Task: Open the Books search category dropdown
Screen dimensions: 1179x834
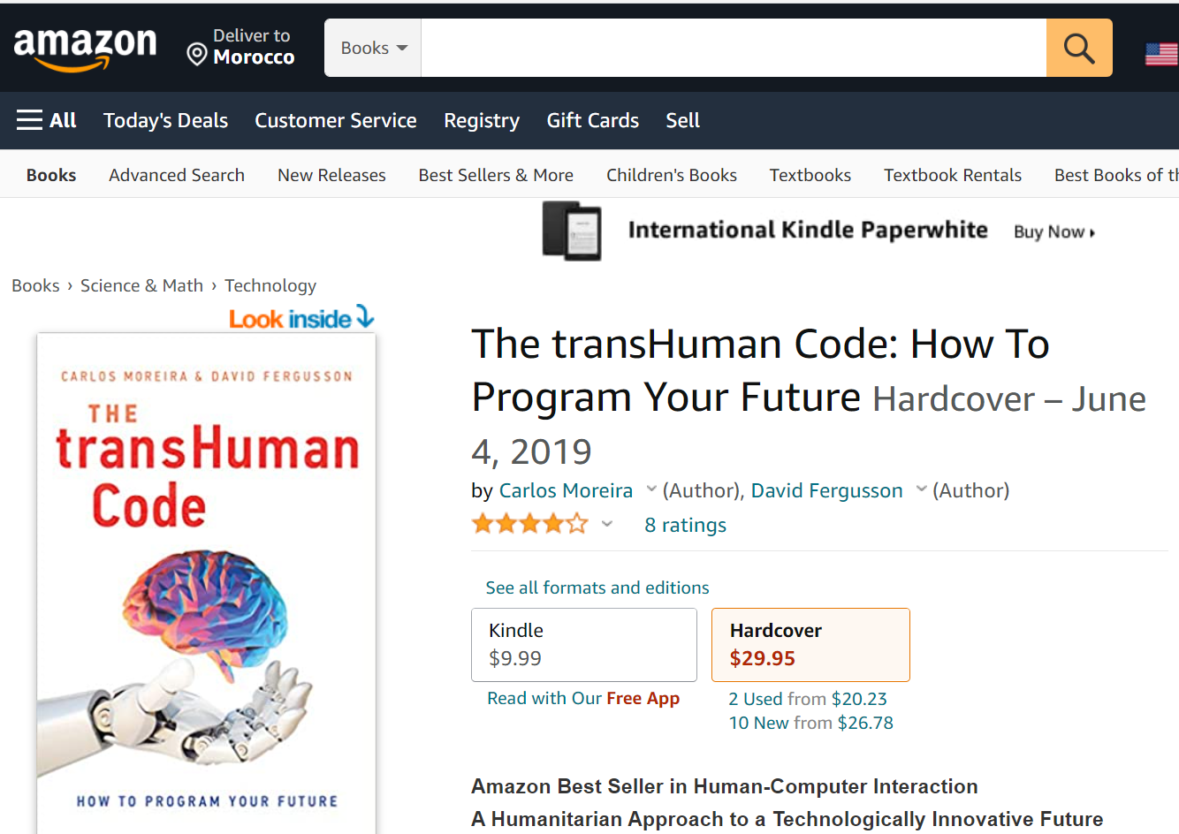Action: pyautogui.click(x=373, y=48)
